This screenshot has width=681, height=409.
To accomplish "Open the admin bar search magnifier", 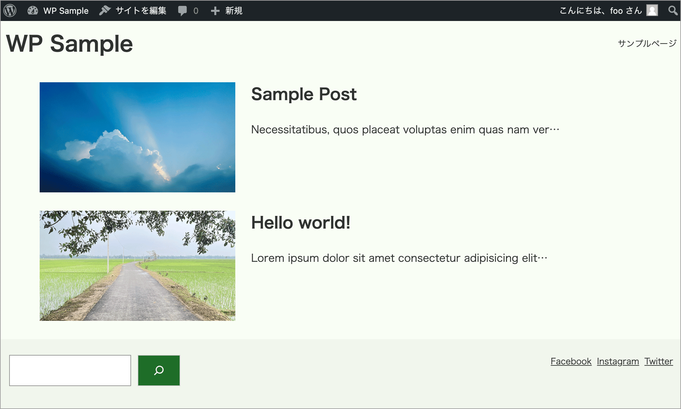I will (x=672, y=10).
